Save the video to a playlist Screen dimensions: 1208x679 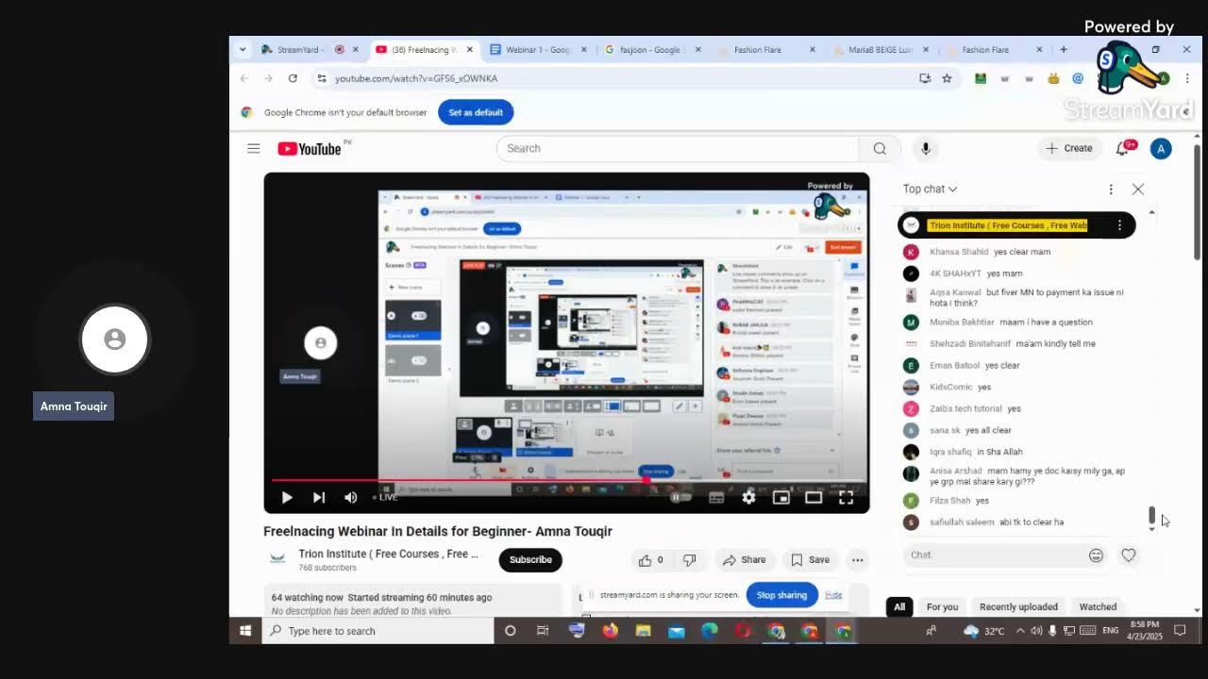coord(810,560)
